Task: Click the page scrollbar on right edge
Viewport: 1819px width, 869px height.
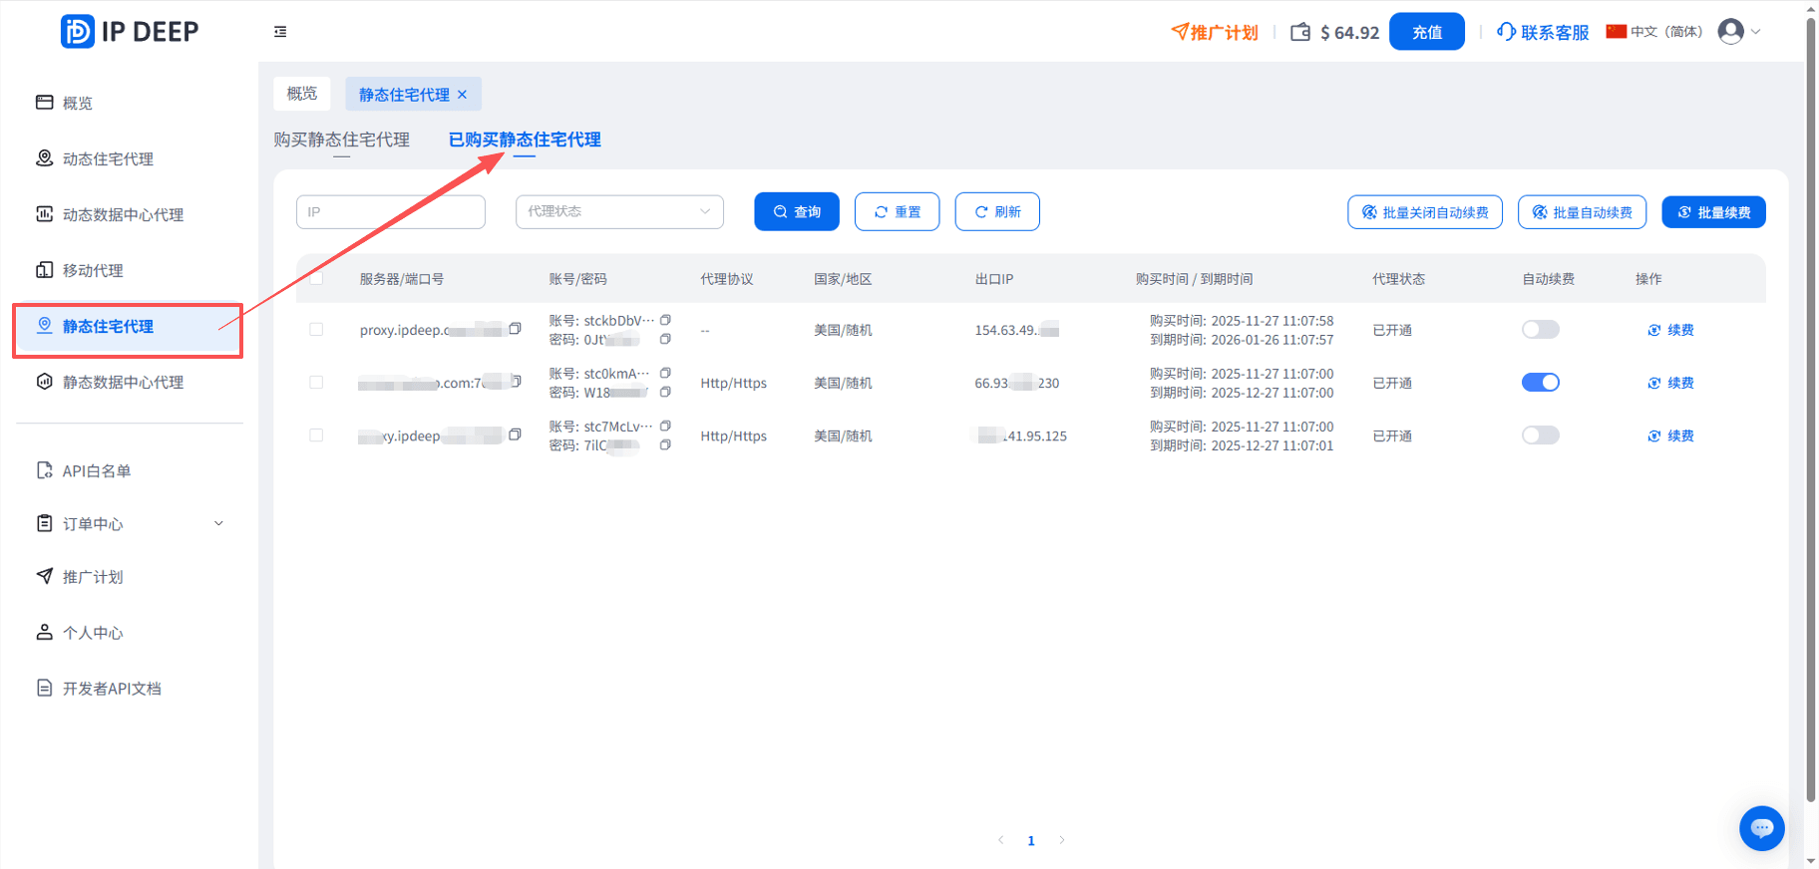Action: (1811, 399)
